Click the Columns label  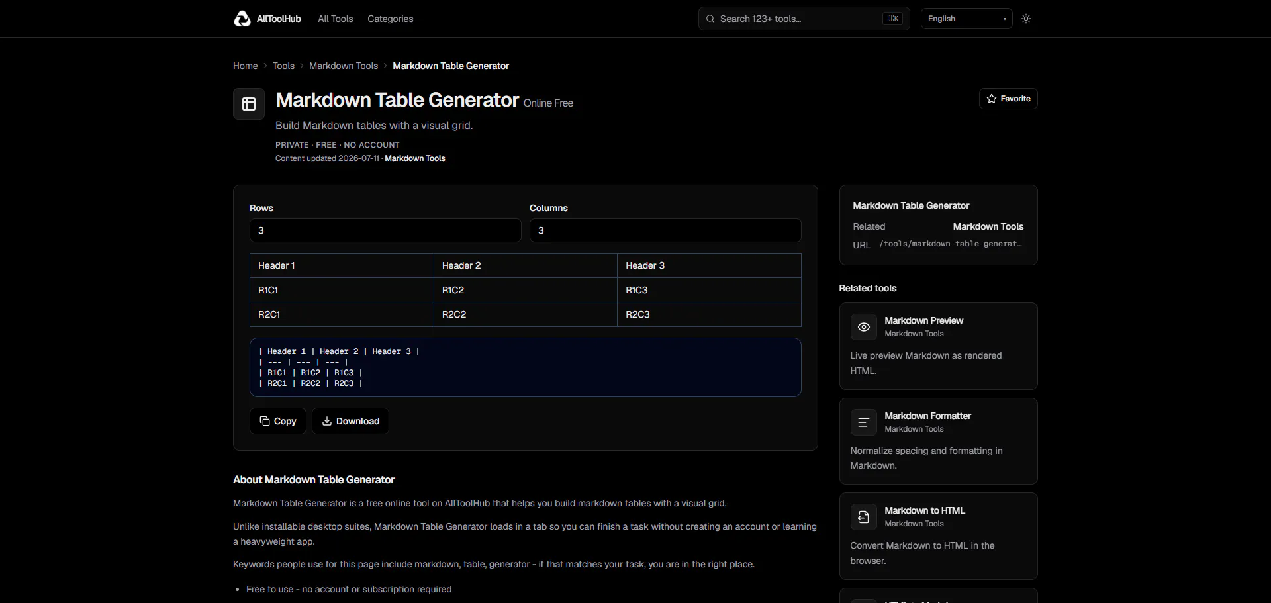pos(549,208)
